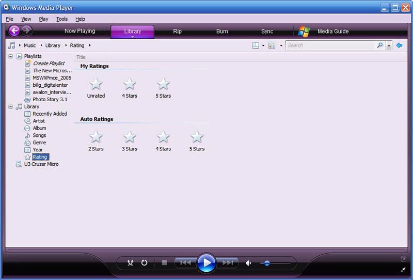Click the big blue Play button
Image resolution: width=413 pixels, height=280 pixels.
click(206, 263)
